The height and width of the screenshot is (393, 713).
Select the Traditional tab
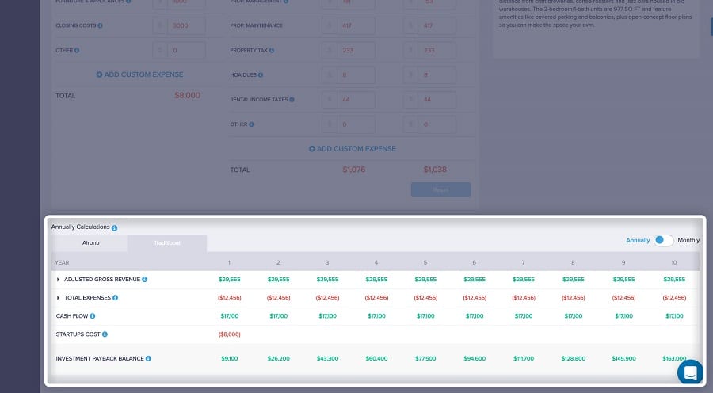tap(166, 242)
